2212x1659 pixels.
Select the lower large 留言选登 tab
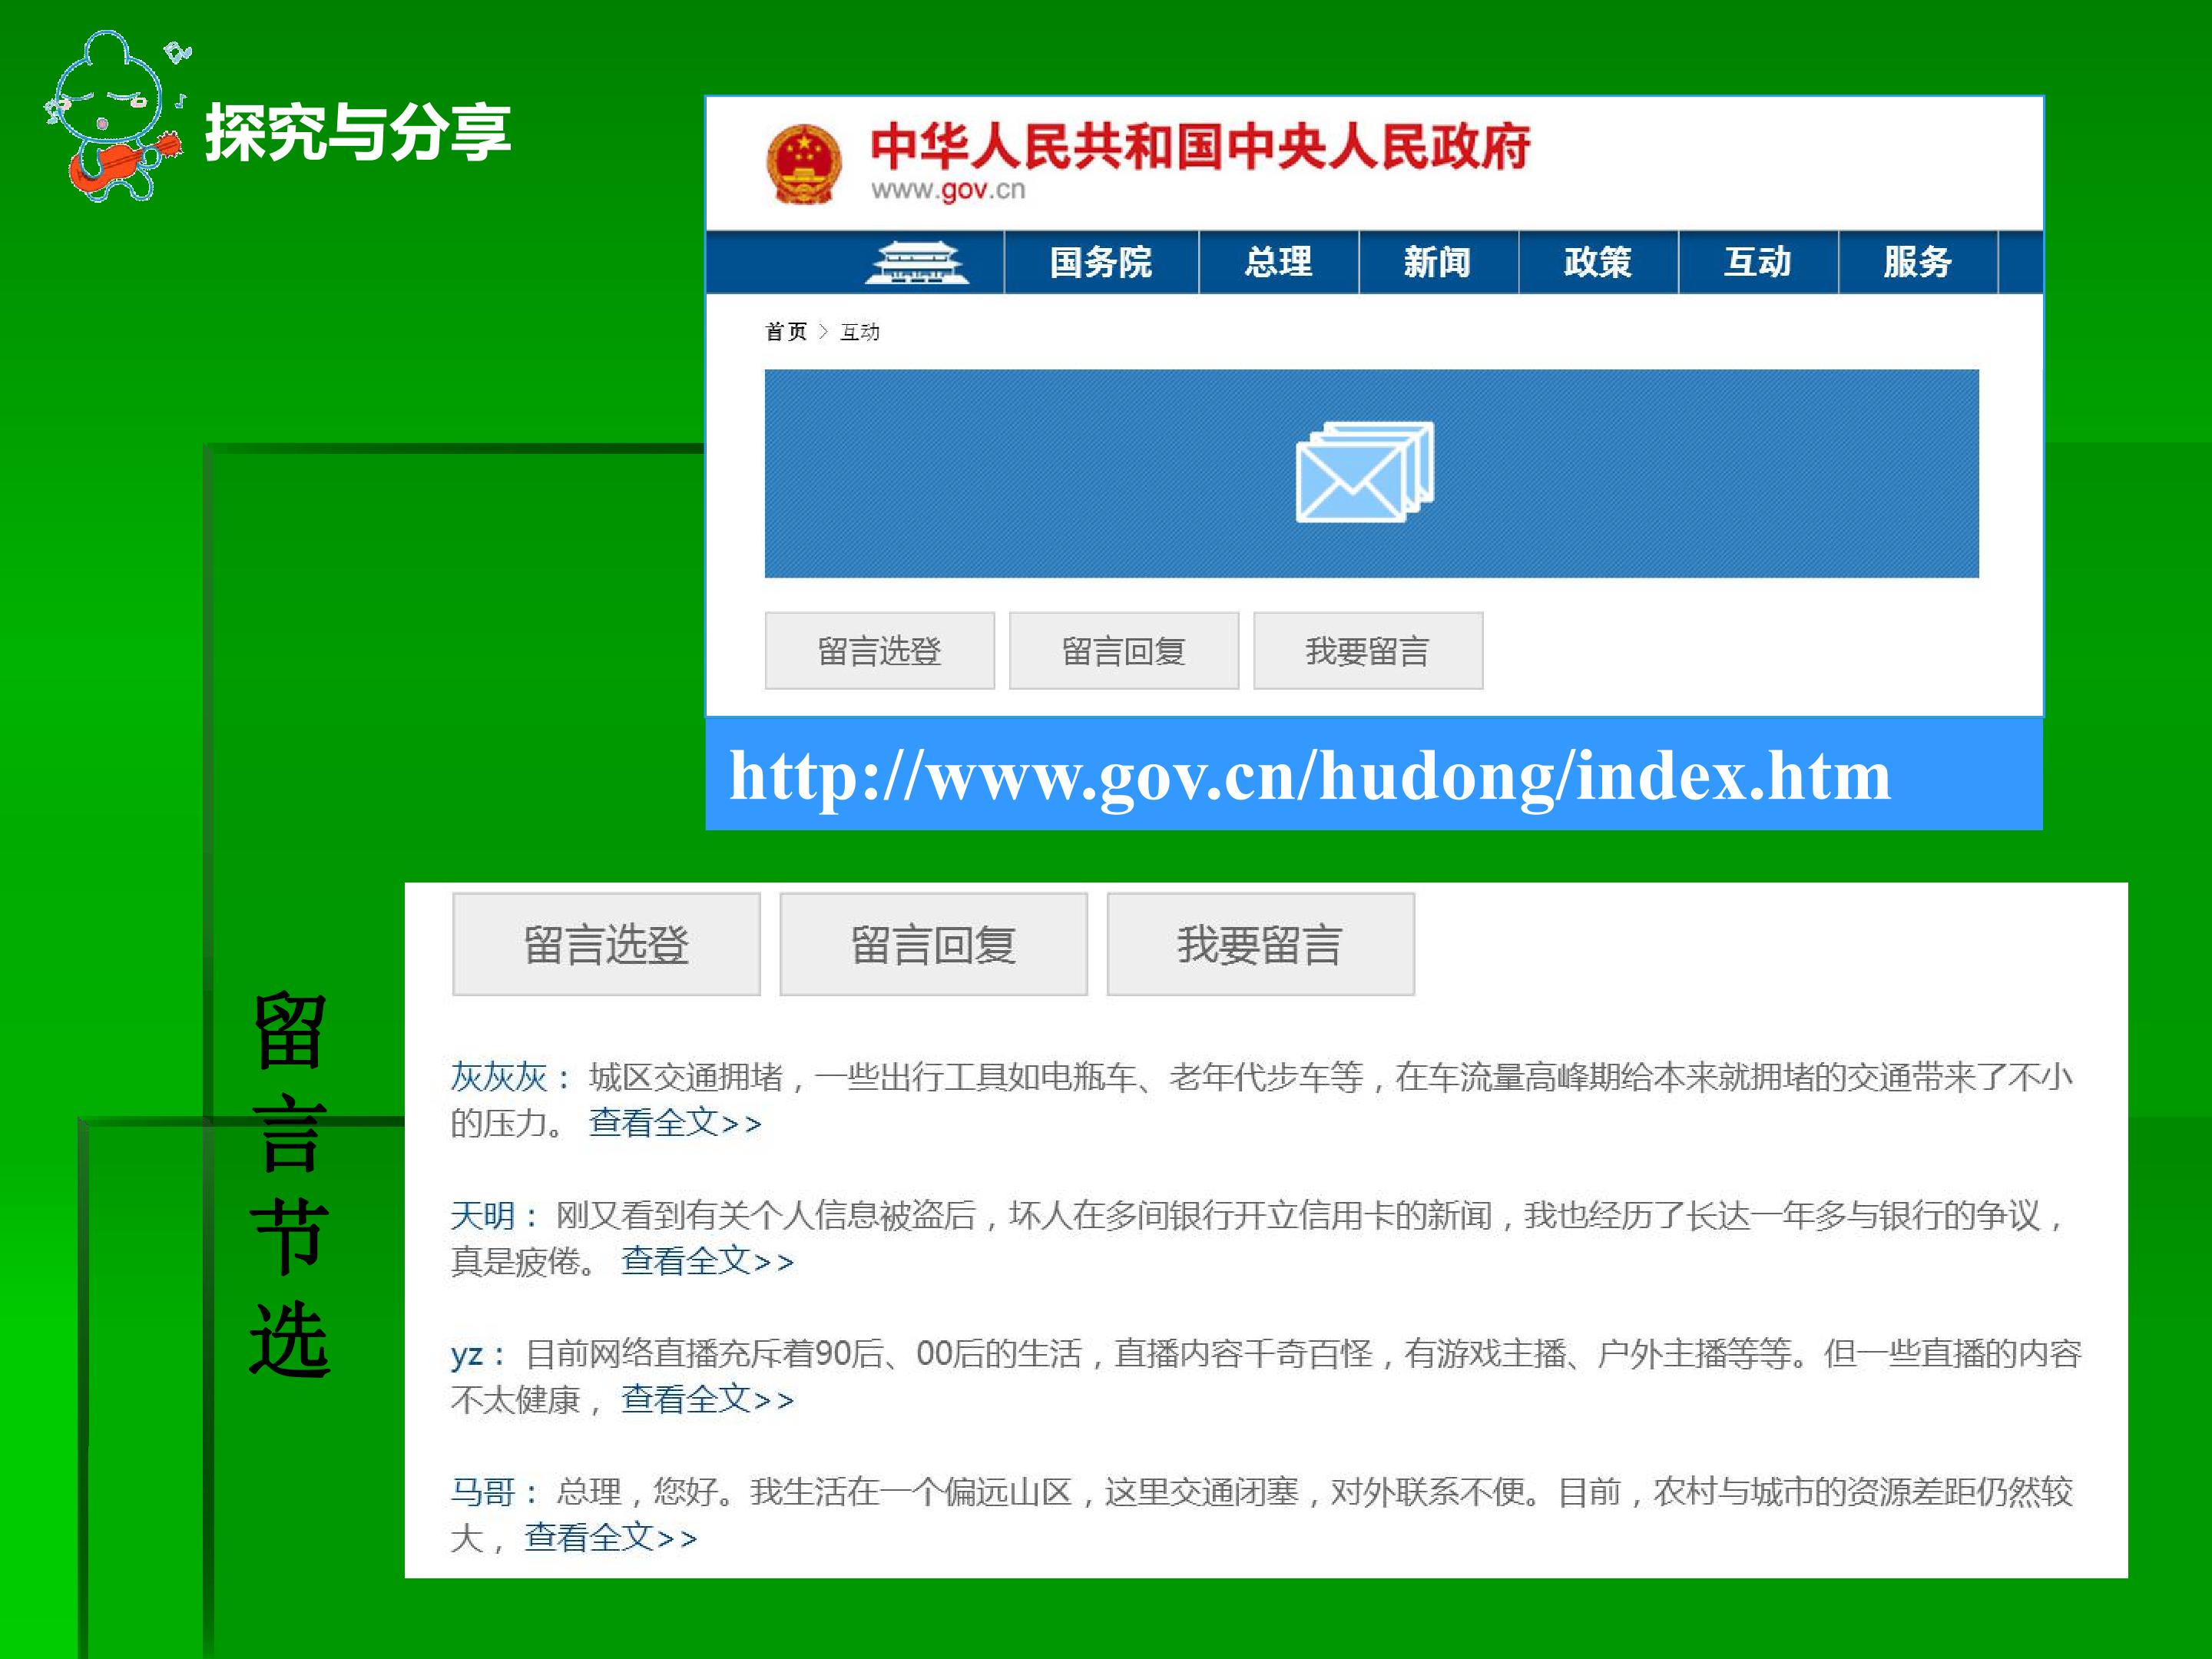(606, 944)
